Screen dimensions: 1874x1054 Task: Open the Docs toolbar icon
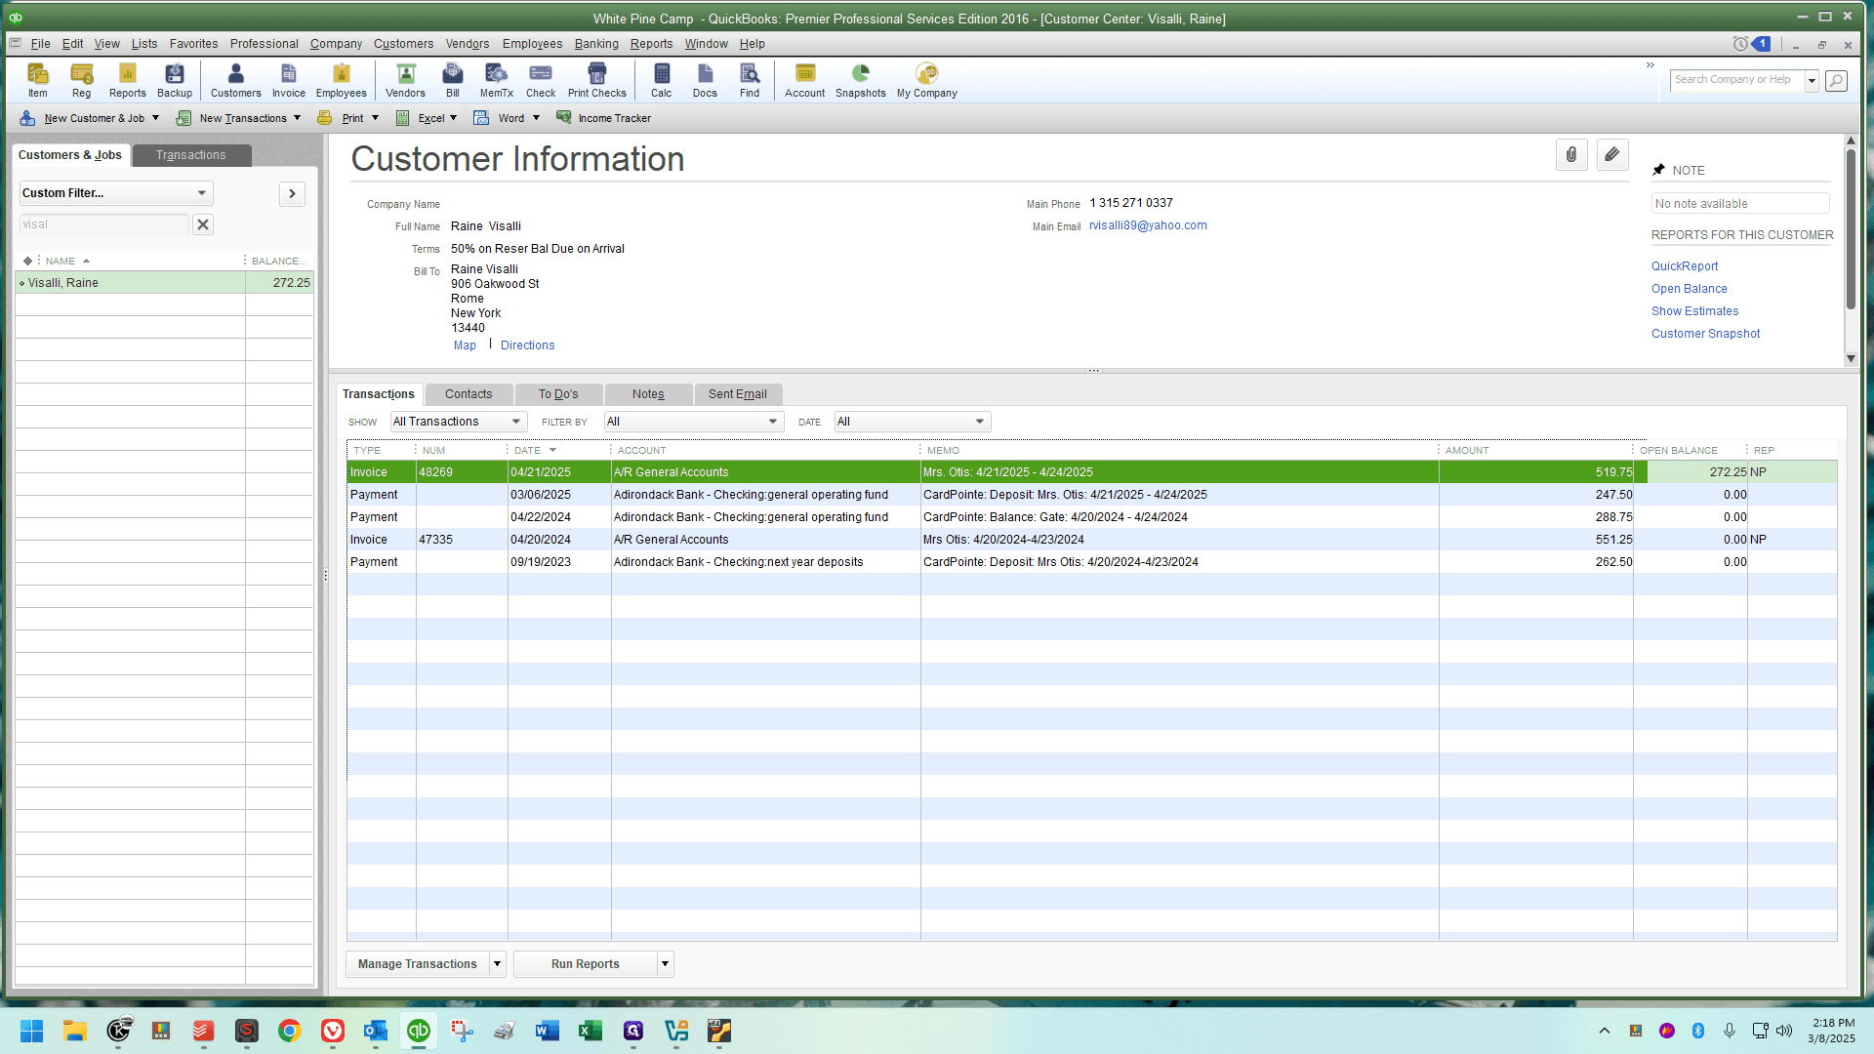pyautogui.click(x=705, y=80)
